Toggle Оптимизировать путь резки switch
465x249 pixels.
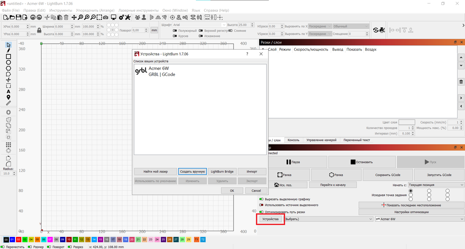[261, 212]
